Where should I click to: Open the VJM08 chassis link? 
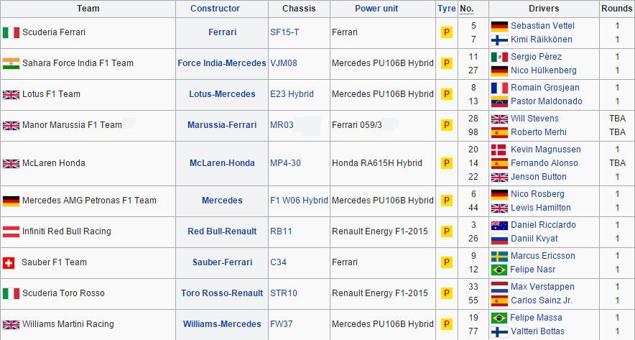284,63
